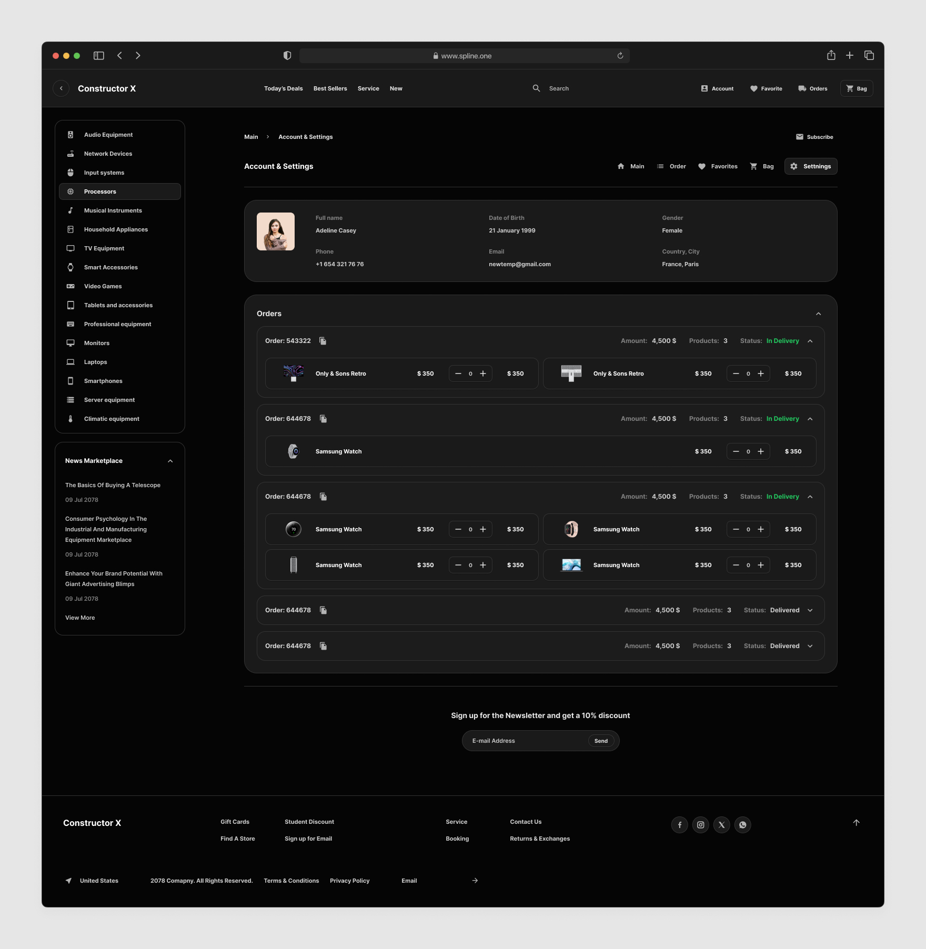926x949 pixels.
Task: Click the round back button beside Constructor X
Action: [61, 88]
